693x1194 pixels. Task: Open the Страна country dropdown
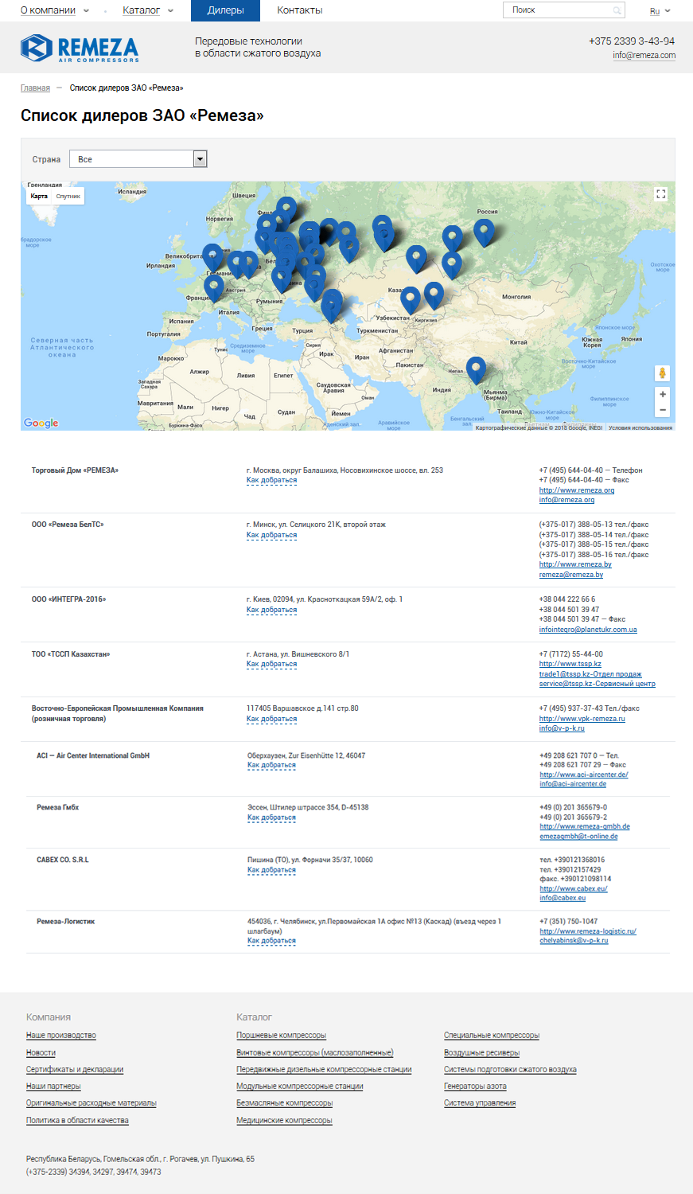138,159
